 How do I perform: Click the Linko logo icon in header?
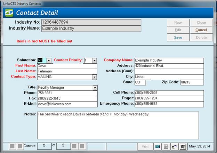[x=9, y=13]
